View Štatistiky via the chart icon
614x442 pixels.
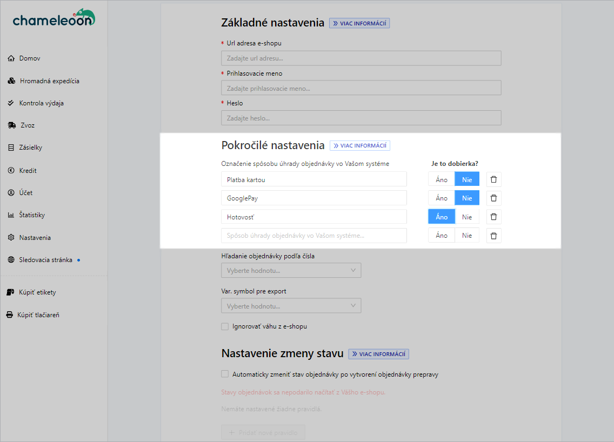tap(11, 215)
